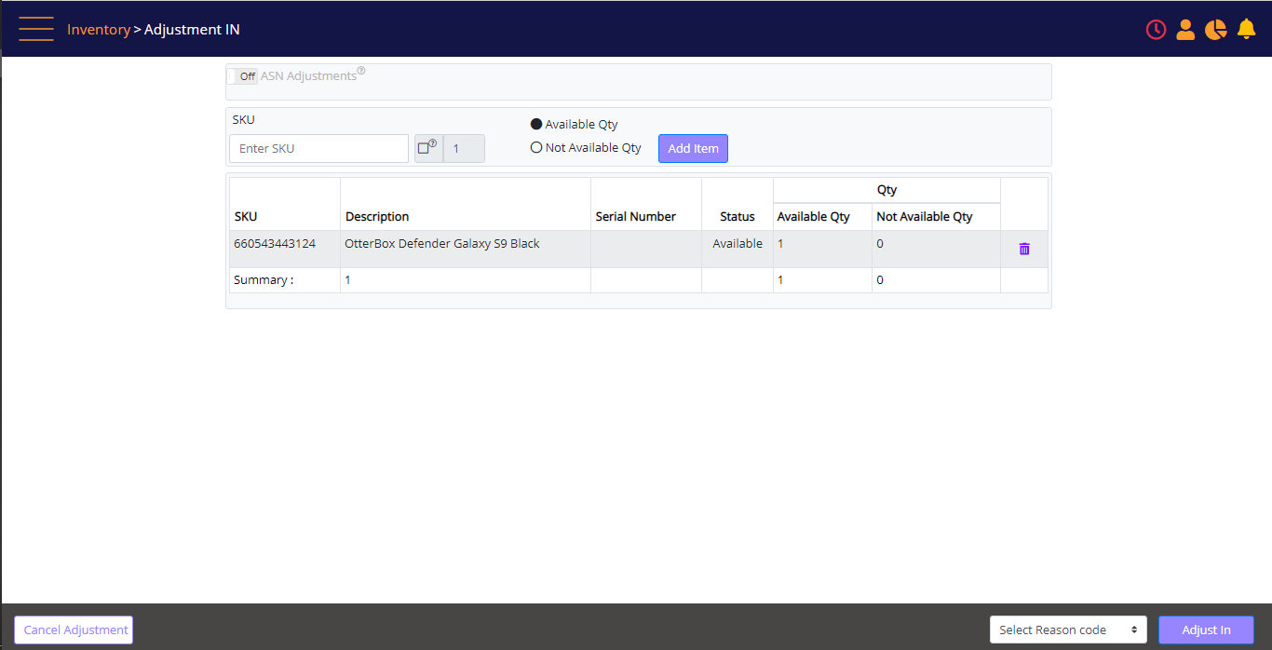Click the Summary count link 1
This screenshot has width=1272, height=650.
tap(347, 279)
